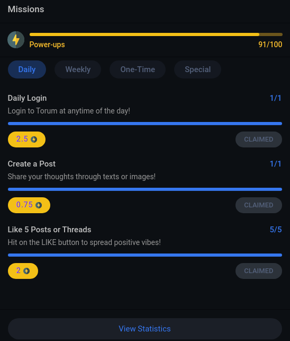The height and width of the screenshot is (341, 290).
Task: Click the Daily Login blue progress bar
Action: pos(145,124)
